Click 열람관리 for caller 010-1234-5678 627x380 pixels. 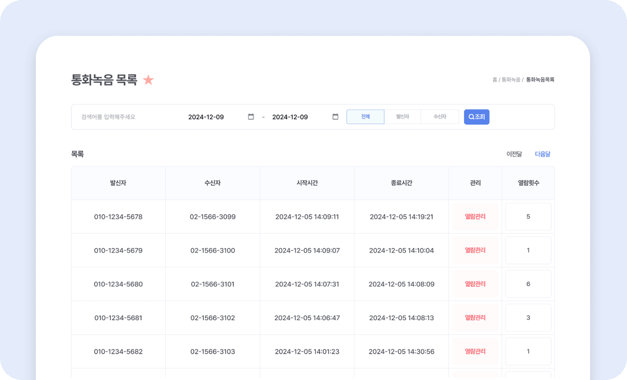click(475, 217)
